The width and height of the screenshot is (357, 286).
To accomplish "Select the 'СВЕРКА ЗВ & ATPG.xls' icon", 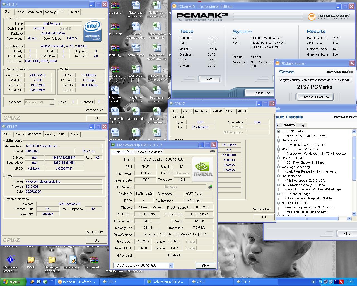I will pos(157,69).
